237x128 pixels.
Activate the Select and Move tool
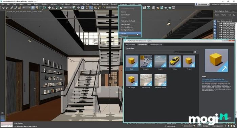pos(49,8)
